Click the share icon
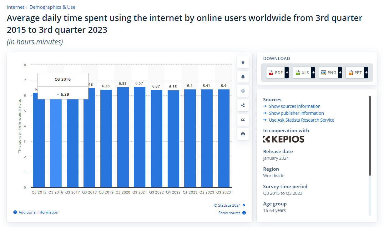 (243, 105)
